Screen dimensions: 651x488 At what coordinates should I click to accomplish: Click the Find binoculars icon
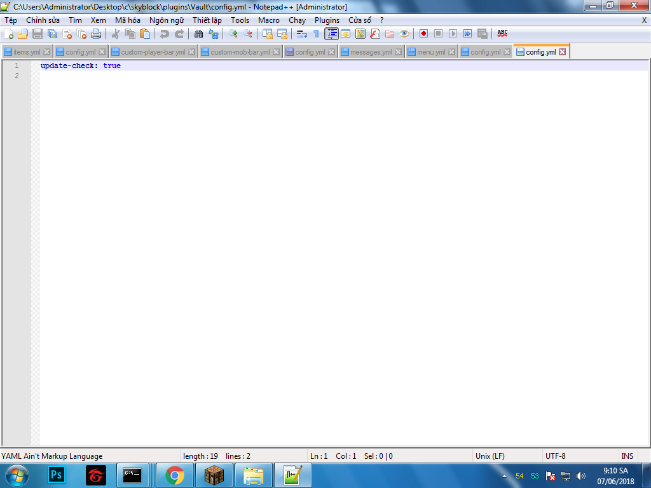click(198, 34)
